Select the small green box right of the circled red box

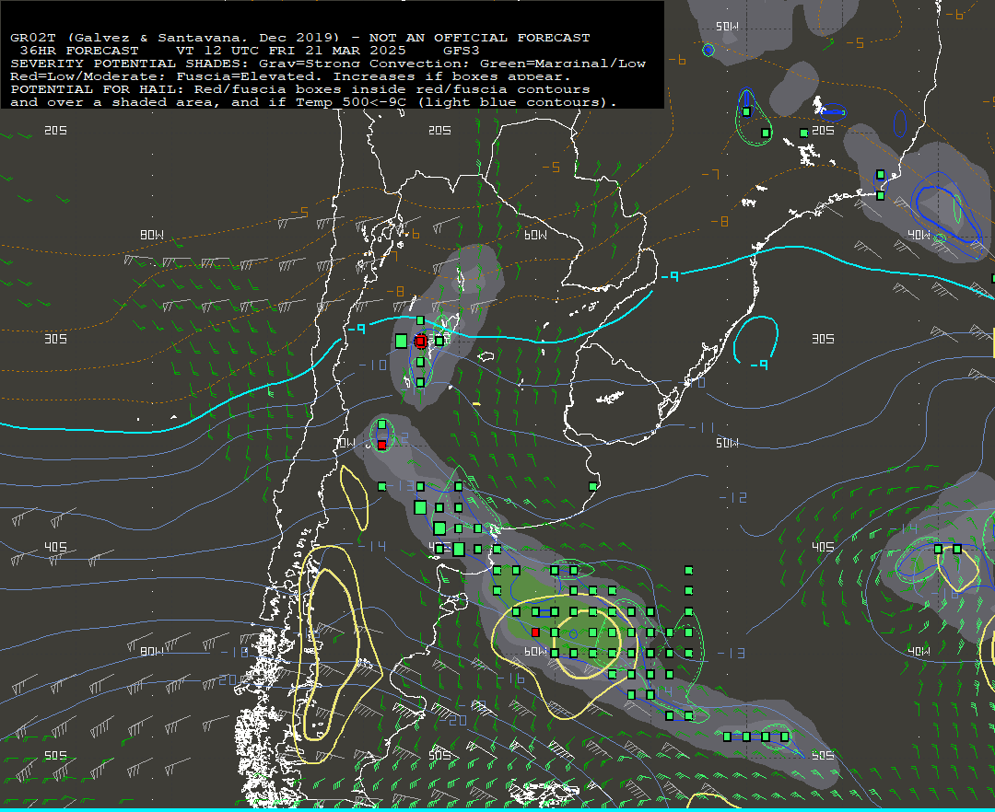click(x=439, y=341)
